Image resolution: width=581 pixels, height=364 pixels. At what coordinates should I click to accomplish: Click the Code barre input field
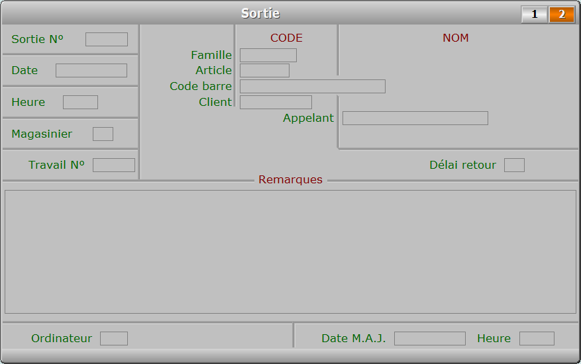point(313,86)
